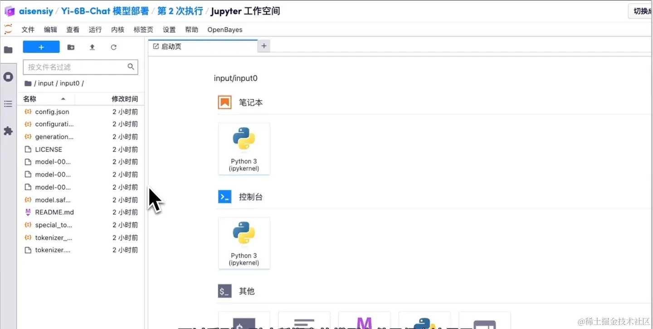
Task: Select tokenizer.... plain file in list
Action: coord(81,250)
